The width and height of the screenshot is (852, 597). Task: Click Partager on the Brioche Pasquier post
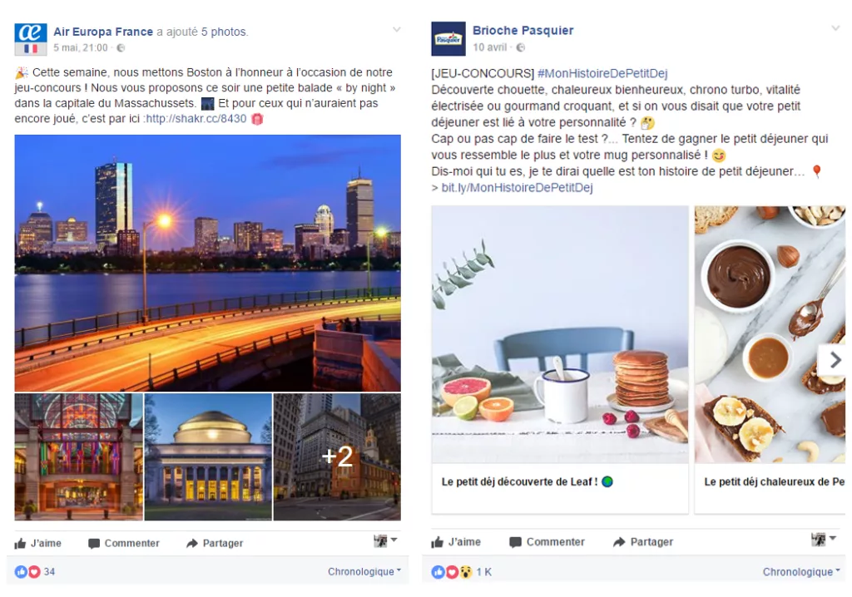pyautogui.click(x=643, y=541)
